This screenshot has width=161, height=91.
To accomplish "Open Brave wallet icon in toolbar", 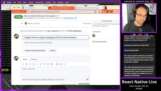I will pos(111,12).
